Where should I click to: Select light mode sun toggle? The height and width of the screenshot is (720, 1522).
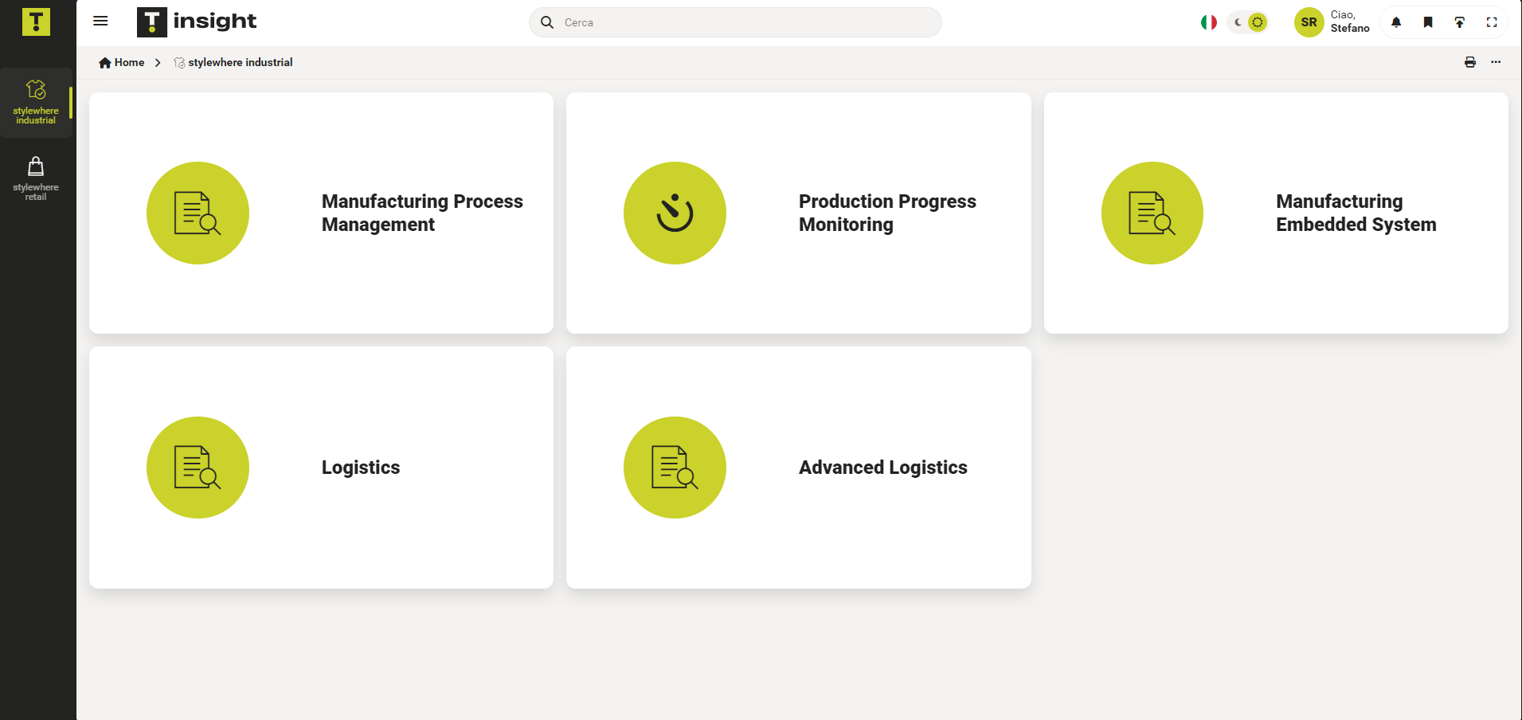[x=1258, y=22]
